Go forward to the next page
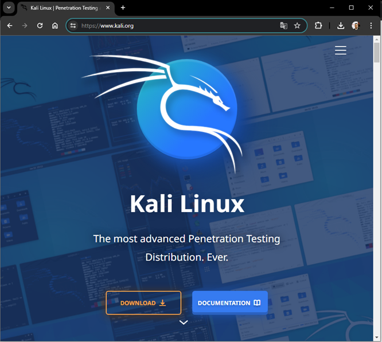382x342 pixels. 25,26
